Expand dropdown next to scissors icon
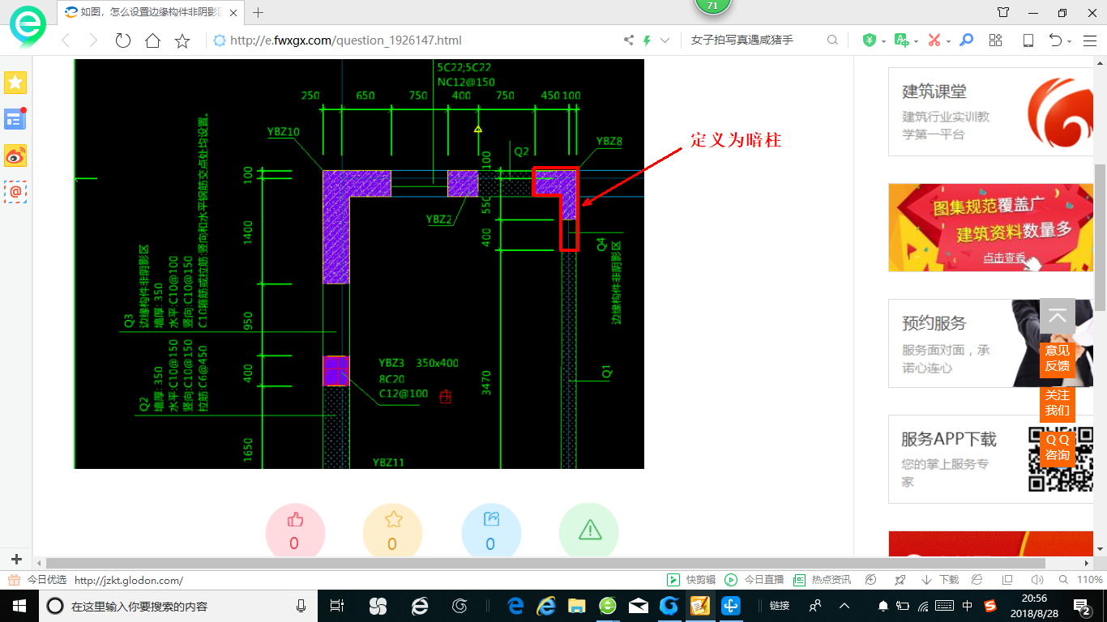Screen dimensions: 1107x622 948,41
